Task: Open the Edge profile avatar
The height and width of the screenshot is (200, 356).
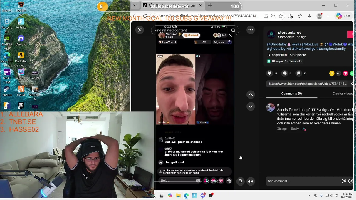Action: point(319,16)
